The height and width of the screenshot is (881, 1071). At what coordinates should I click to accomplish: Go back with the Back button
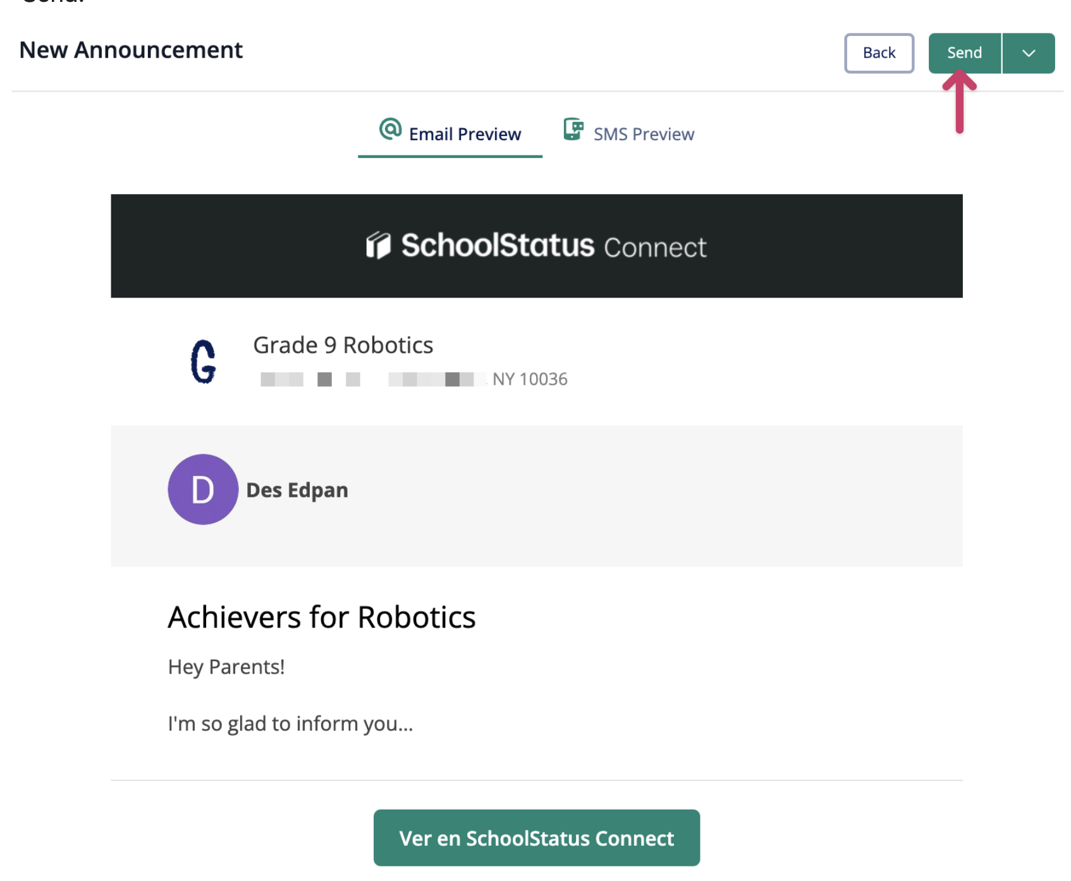point(878,53)
